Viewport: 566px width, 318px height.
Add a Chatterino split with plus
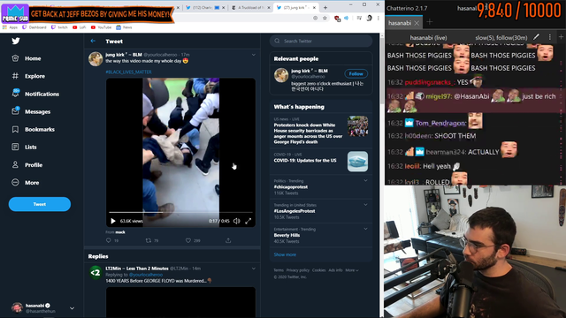[561, 37]
